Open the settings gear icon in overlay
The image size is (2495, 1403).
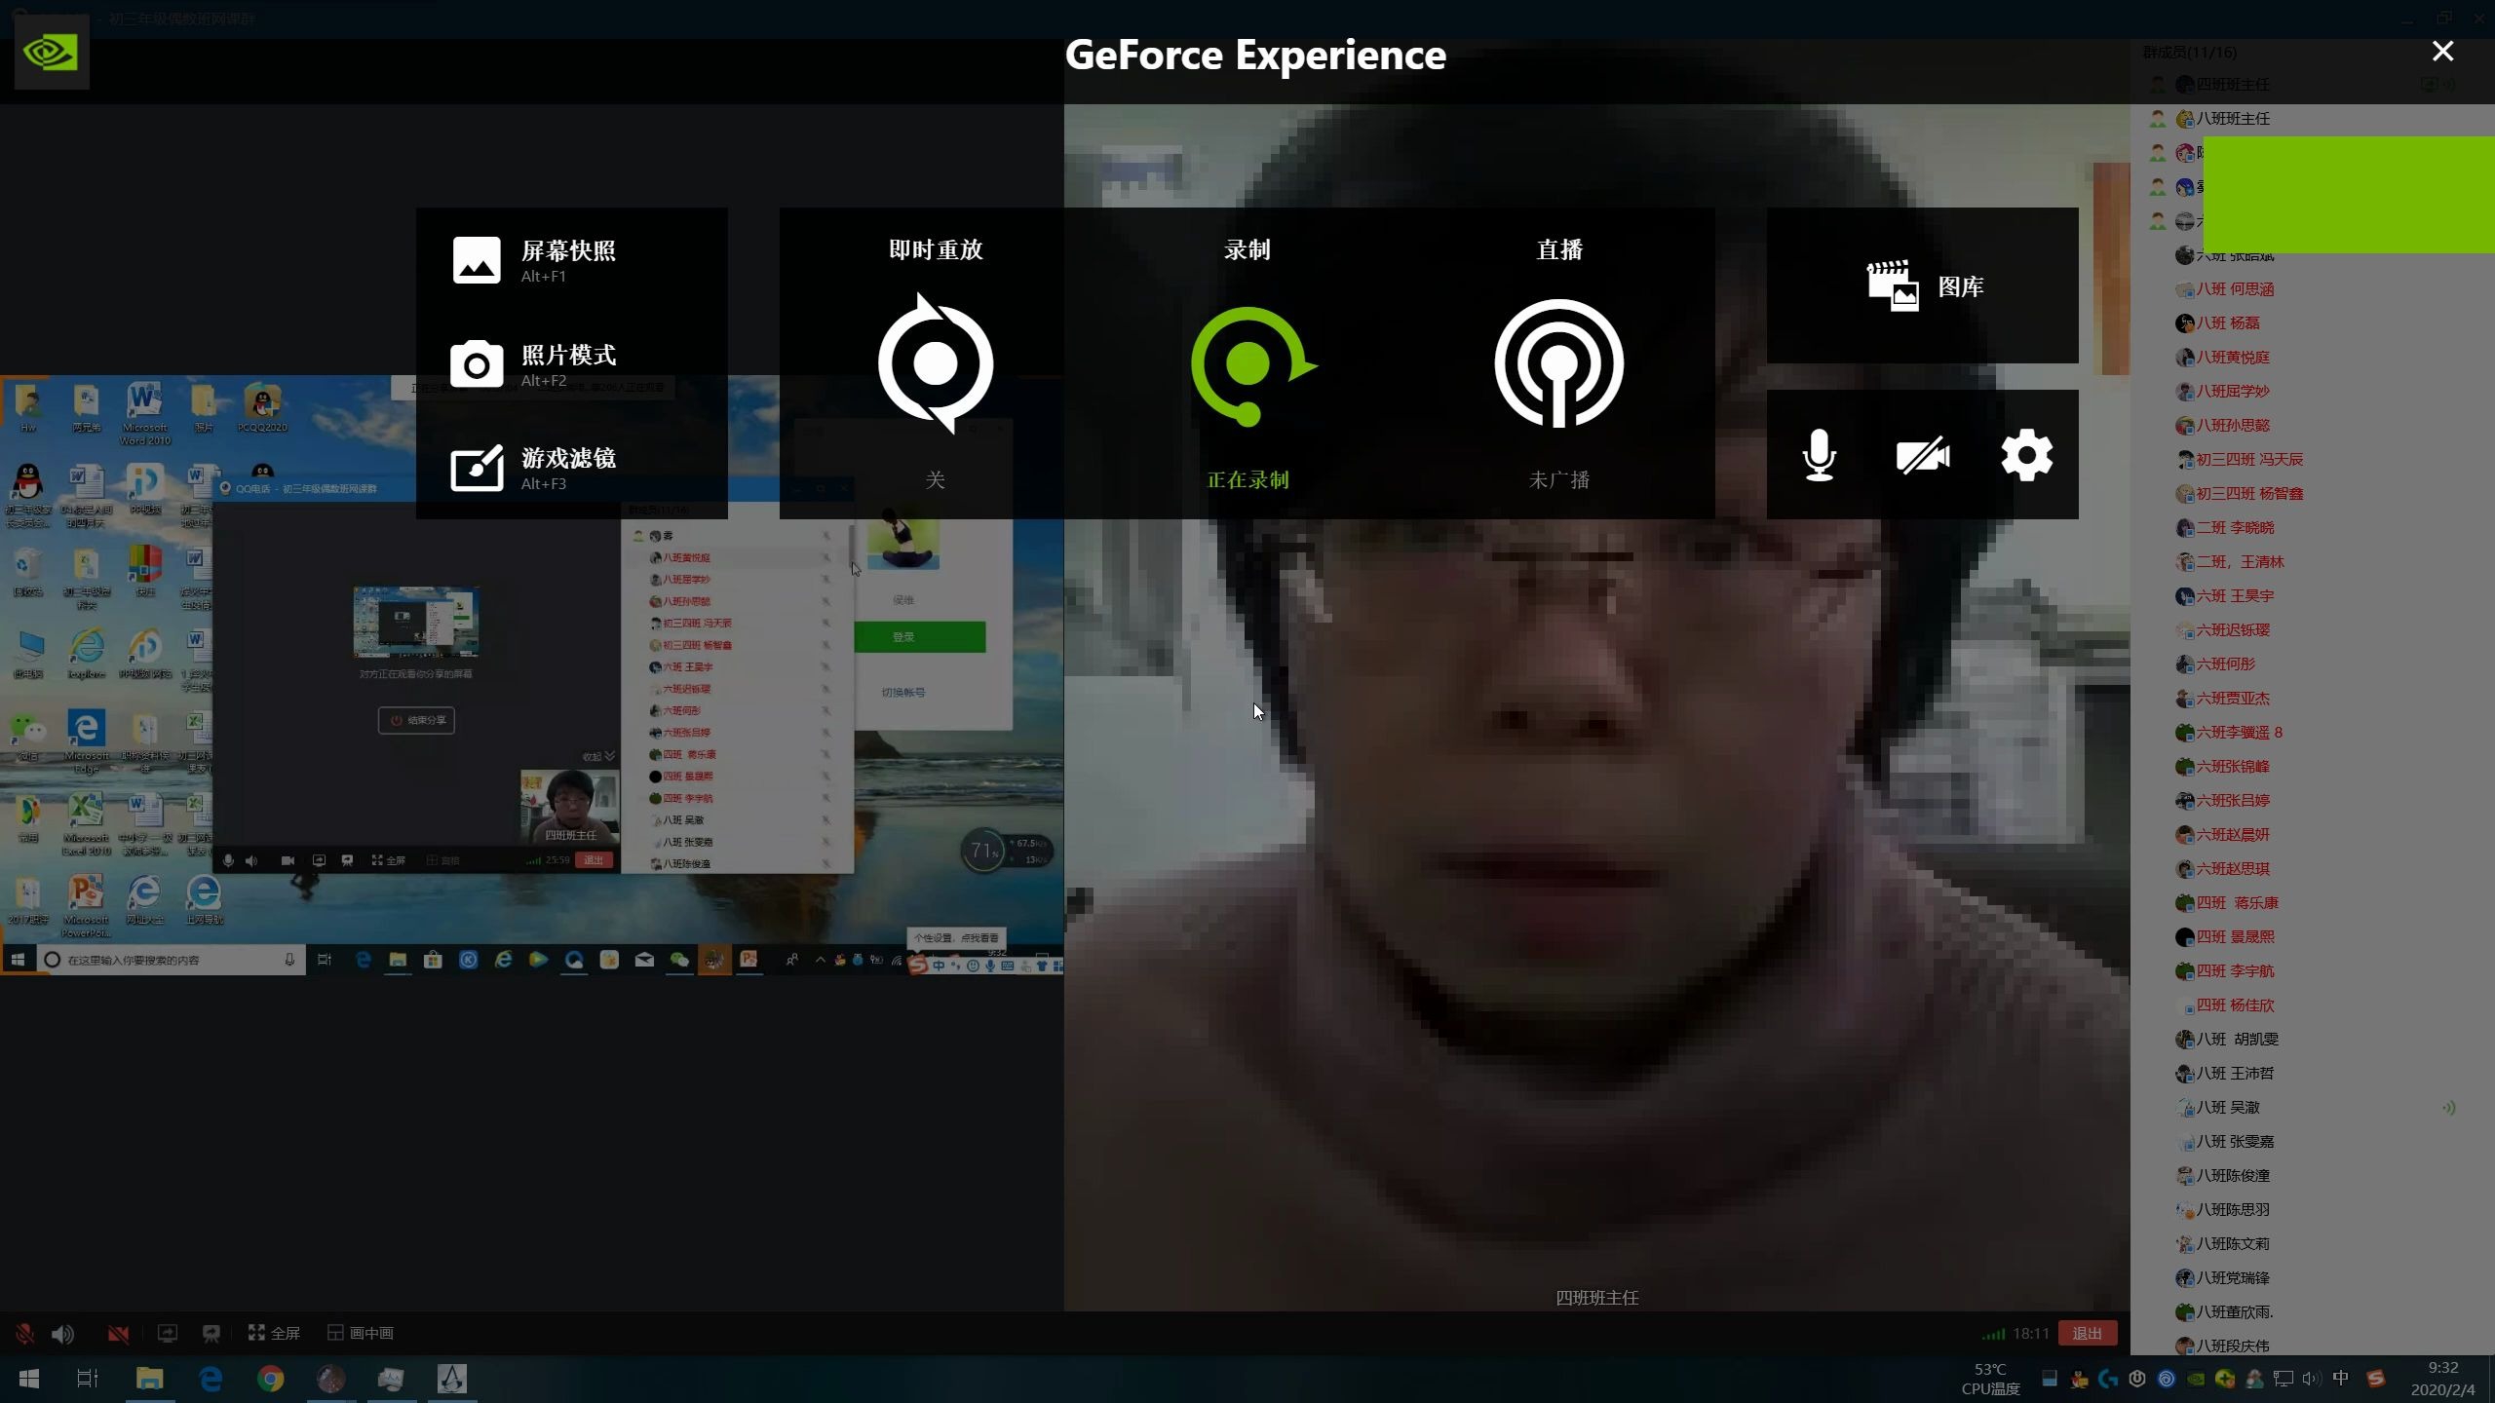click(x=2027, y=454)
